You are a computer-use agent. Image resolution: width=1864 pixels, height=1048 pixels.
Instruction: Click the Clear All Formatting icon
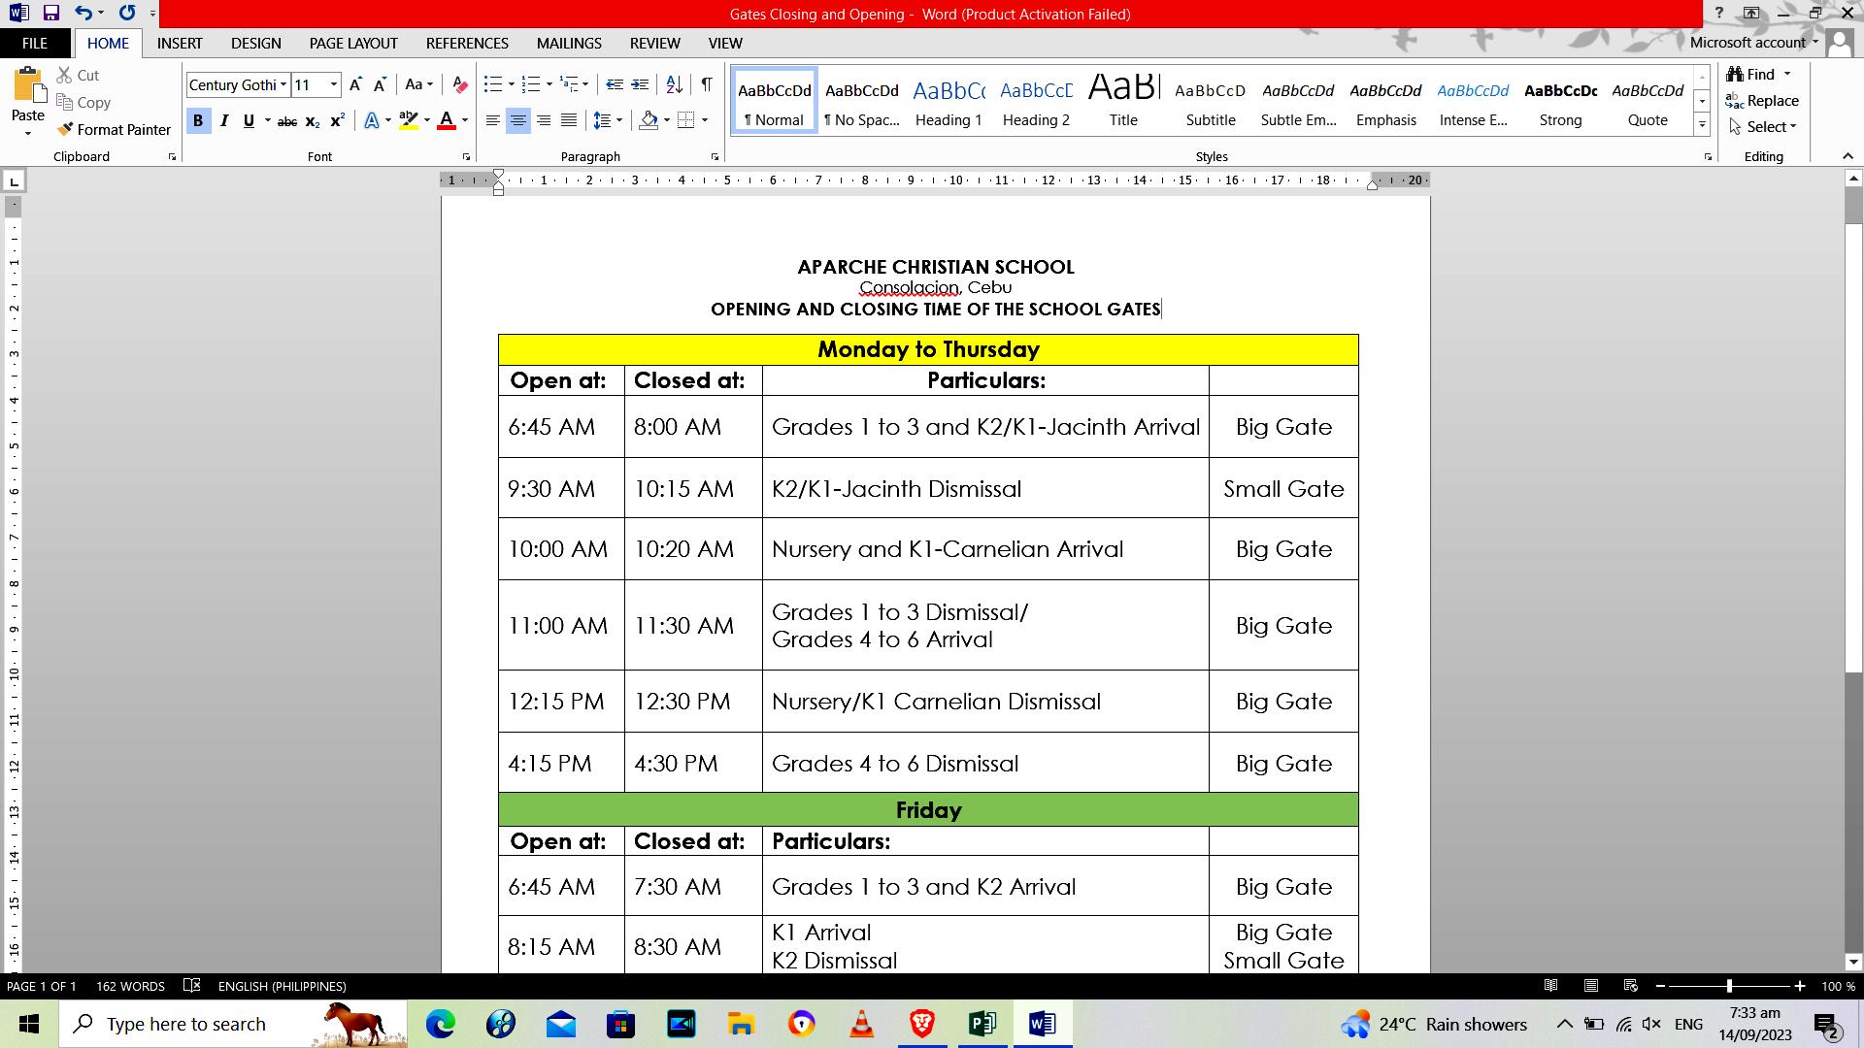coord(460,85)
